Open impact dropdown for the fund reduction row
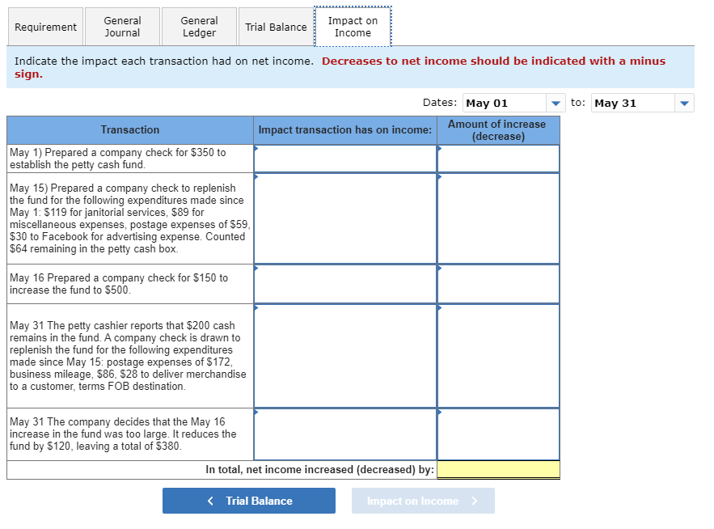 click(x=344, y=434)
